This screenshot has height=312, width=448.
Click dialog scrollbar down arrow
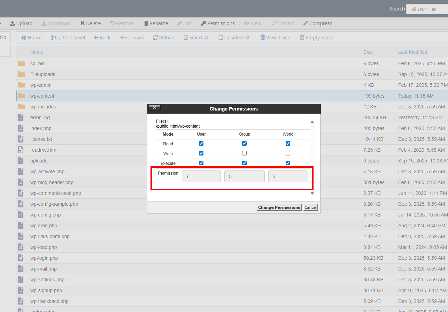312,193
